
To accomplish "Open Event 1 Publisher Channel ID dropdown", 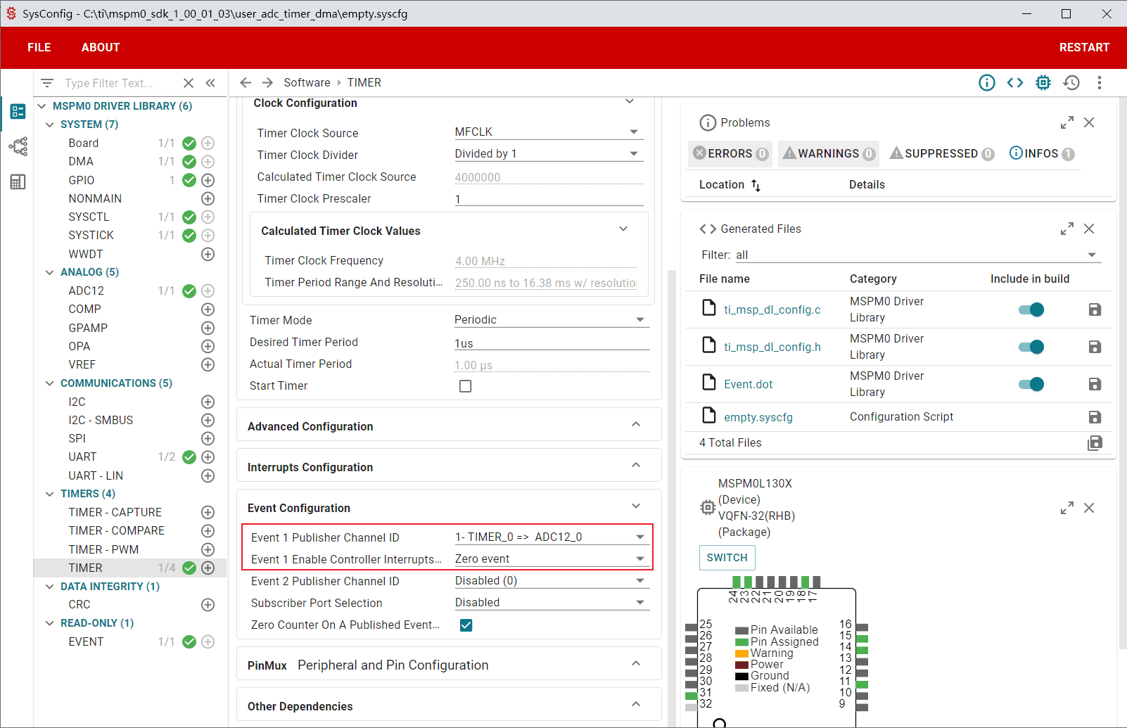I will pos(552,537).
